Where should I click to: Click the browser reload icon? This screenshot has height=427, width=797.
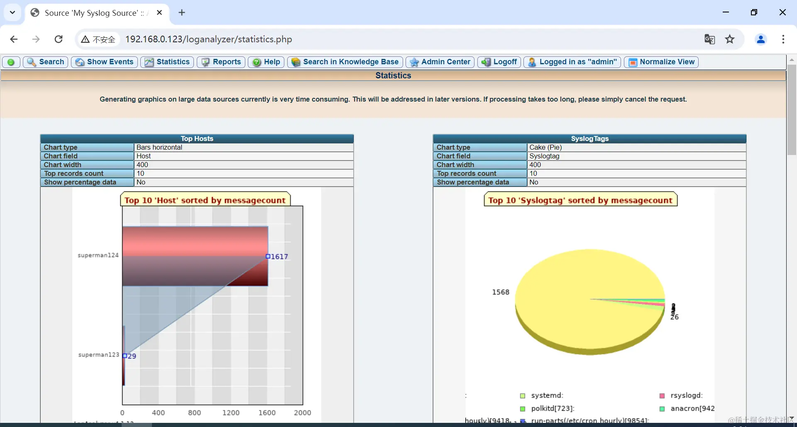pyautogui.click(x=59, y=39)
